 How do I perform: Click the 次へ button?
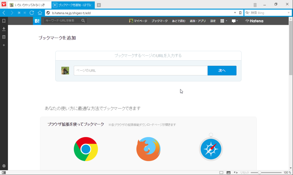(222, 71)
